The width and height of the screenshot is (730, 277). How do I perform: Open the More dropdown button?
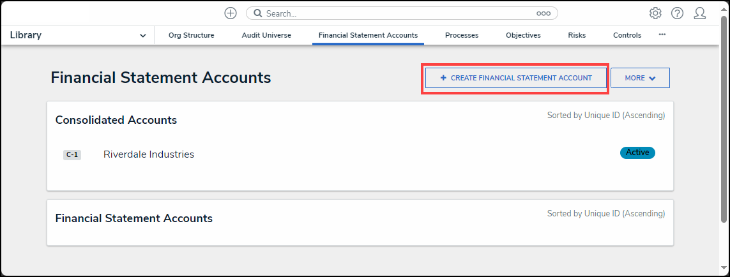pyautogui.click(x=640, y=78)
